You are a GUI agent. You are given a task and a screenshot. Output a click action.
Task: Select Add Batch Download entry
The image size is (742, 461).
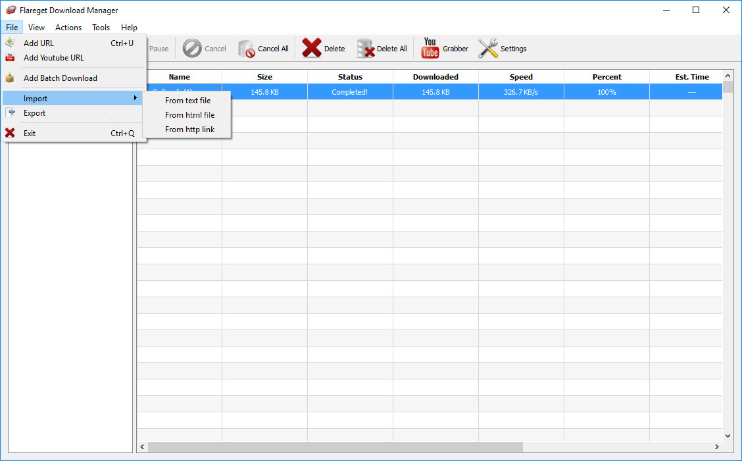pyautogui.click(x=73, y=78)
